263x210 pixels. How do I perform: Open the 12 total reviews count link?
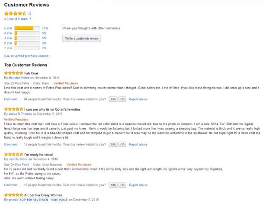30,13
